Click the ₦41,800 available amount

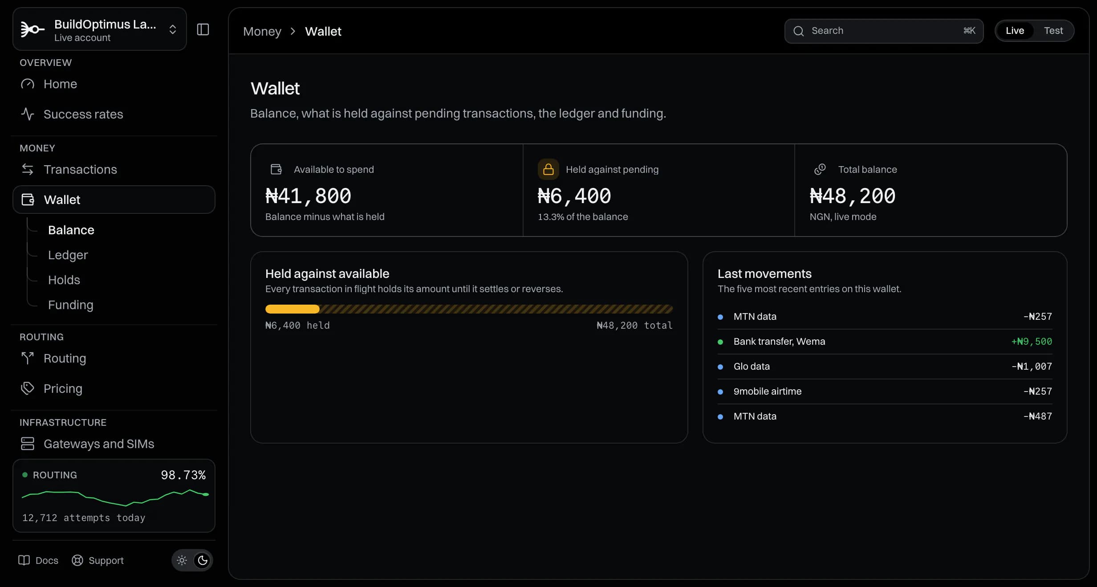308,196
